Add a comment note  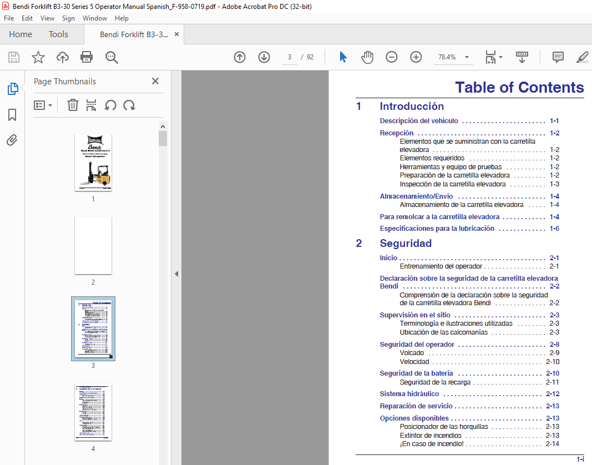pyautogui.click(x=558, y=57)
